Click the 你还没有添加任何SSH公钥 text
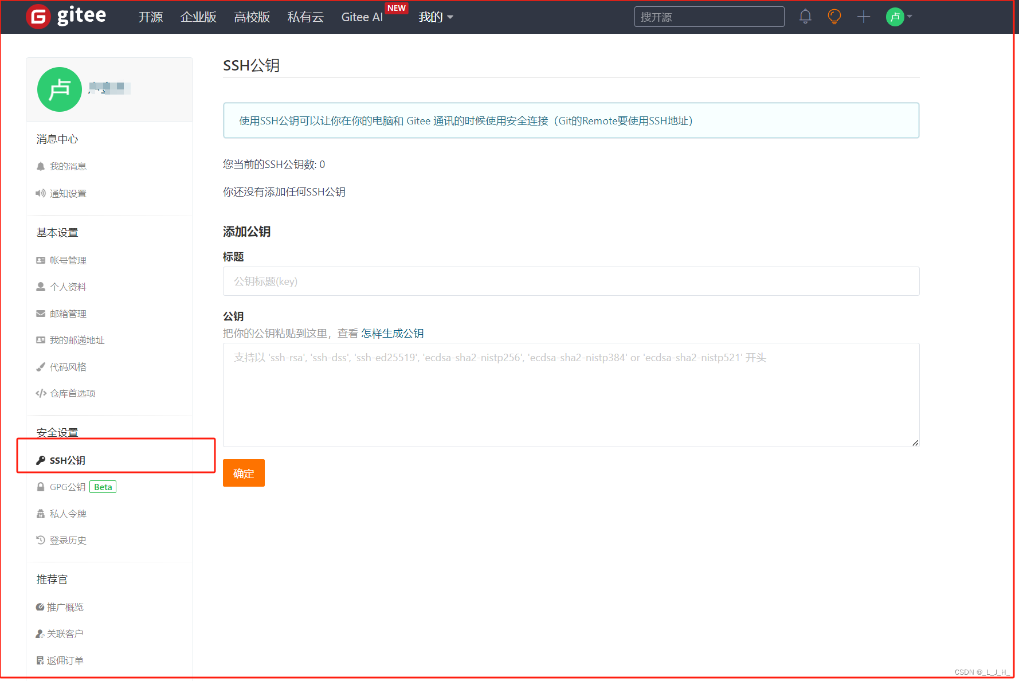 (284, 192)
